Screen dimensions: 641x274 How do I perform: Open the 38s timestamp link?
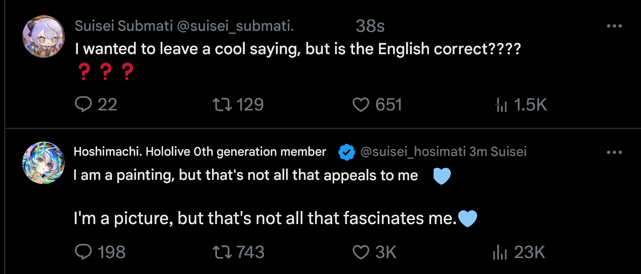pos(370,26)
